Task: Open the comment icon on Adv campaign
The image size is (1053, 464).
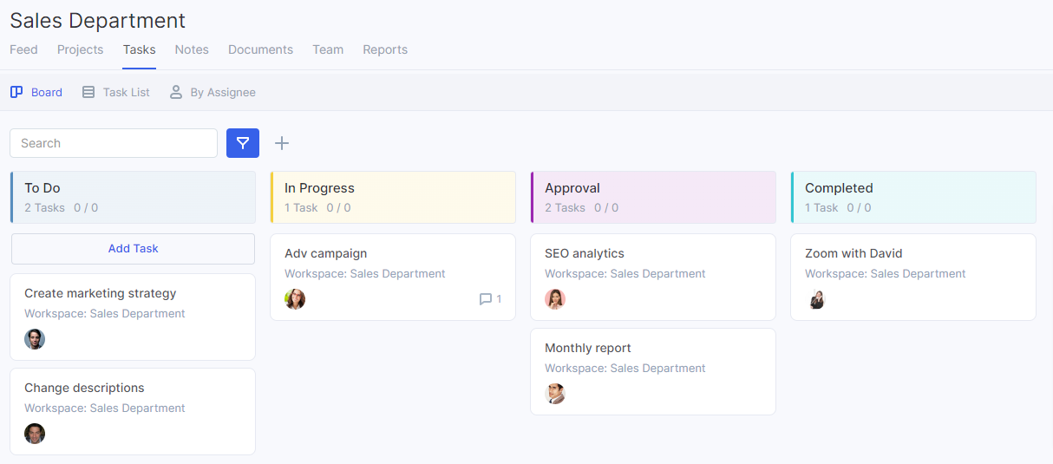Action: [x=486, y=299]
